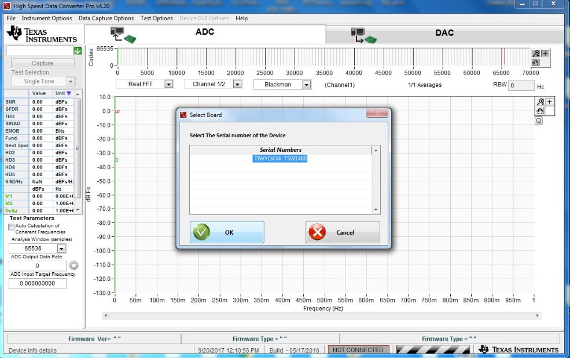The height and width of the screenshot is (358, 570).
Task: Open the Blackman window dropdown
Action: (x=307, y=85)
